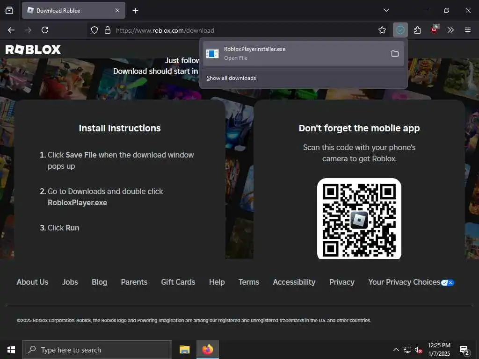Screen dimensions: 479x359
Task: Open the Firefox application menu
Action: point(468,30)
